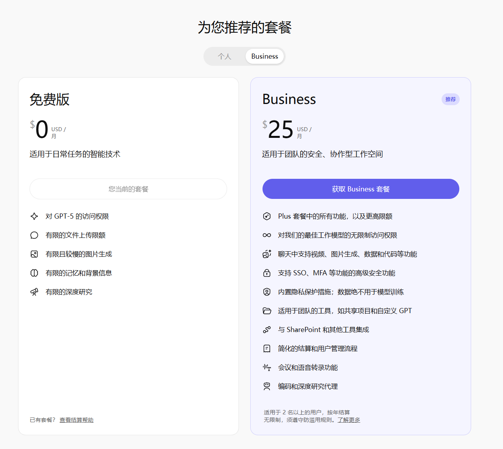Click the infinity icon for unlimited model access
The width and height of the screenshot is (503, 449).
pos(267,235)
